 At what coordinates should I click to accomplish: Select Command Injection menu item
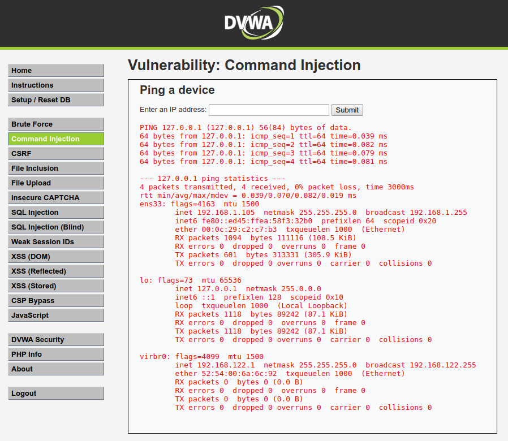click(x=56, y=139)
